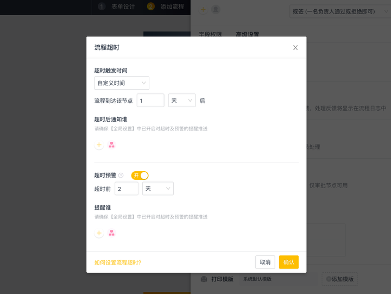
Task: Confirm with the 确认 button
Action: (289, 262)
